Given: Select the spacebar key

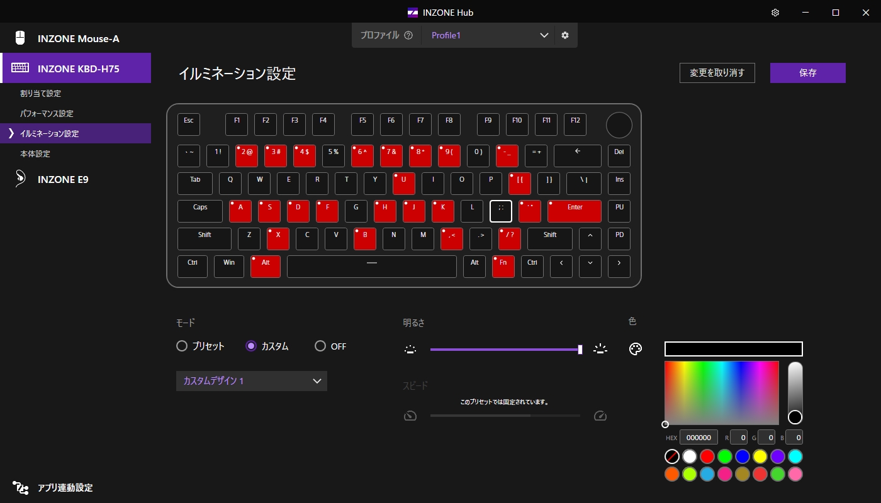Looking at the screenshot, I should 372,267.
